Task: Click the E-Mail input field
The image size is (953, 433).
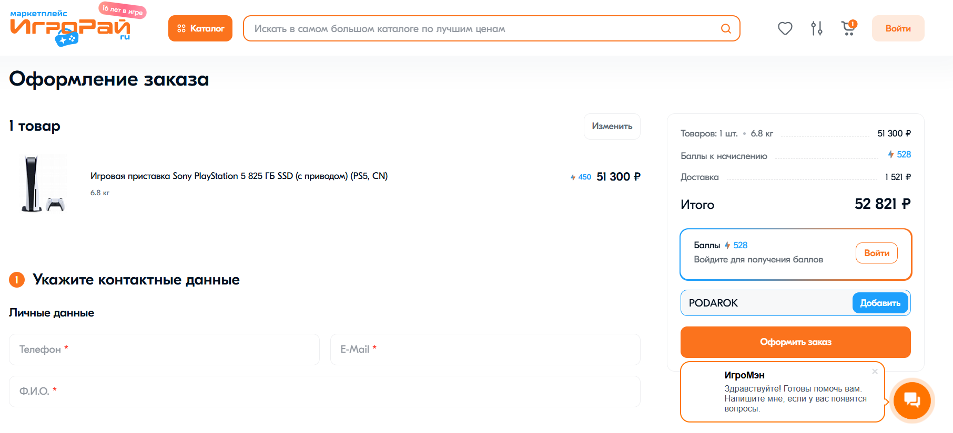Action: (485, 350)
